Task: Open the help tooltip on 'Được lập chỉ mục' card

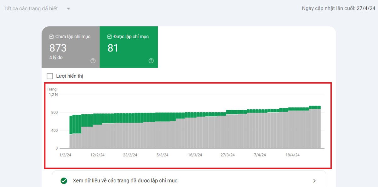Action: [151, 61]
